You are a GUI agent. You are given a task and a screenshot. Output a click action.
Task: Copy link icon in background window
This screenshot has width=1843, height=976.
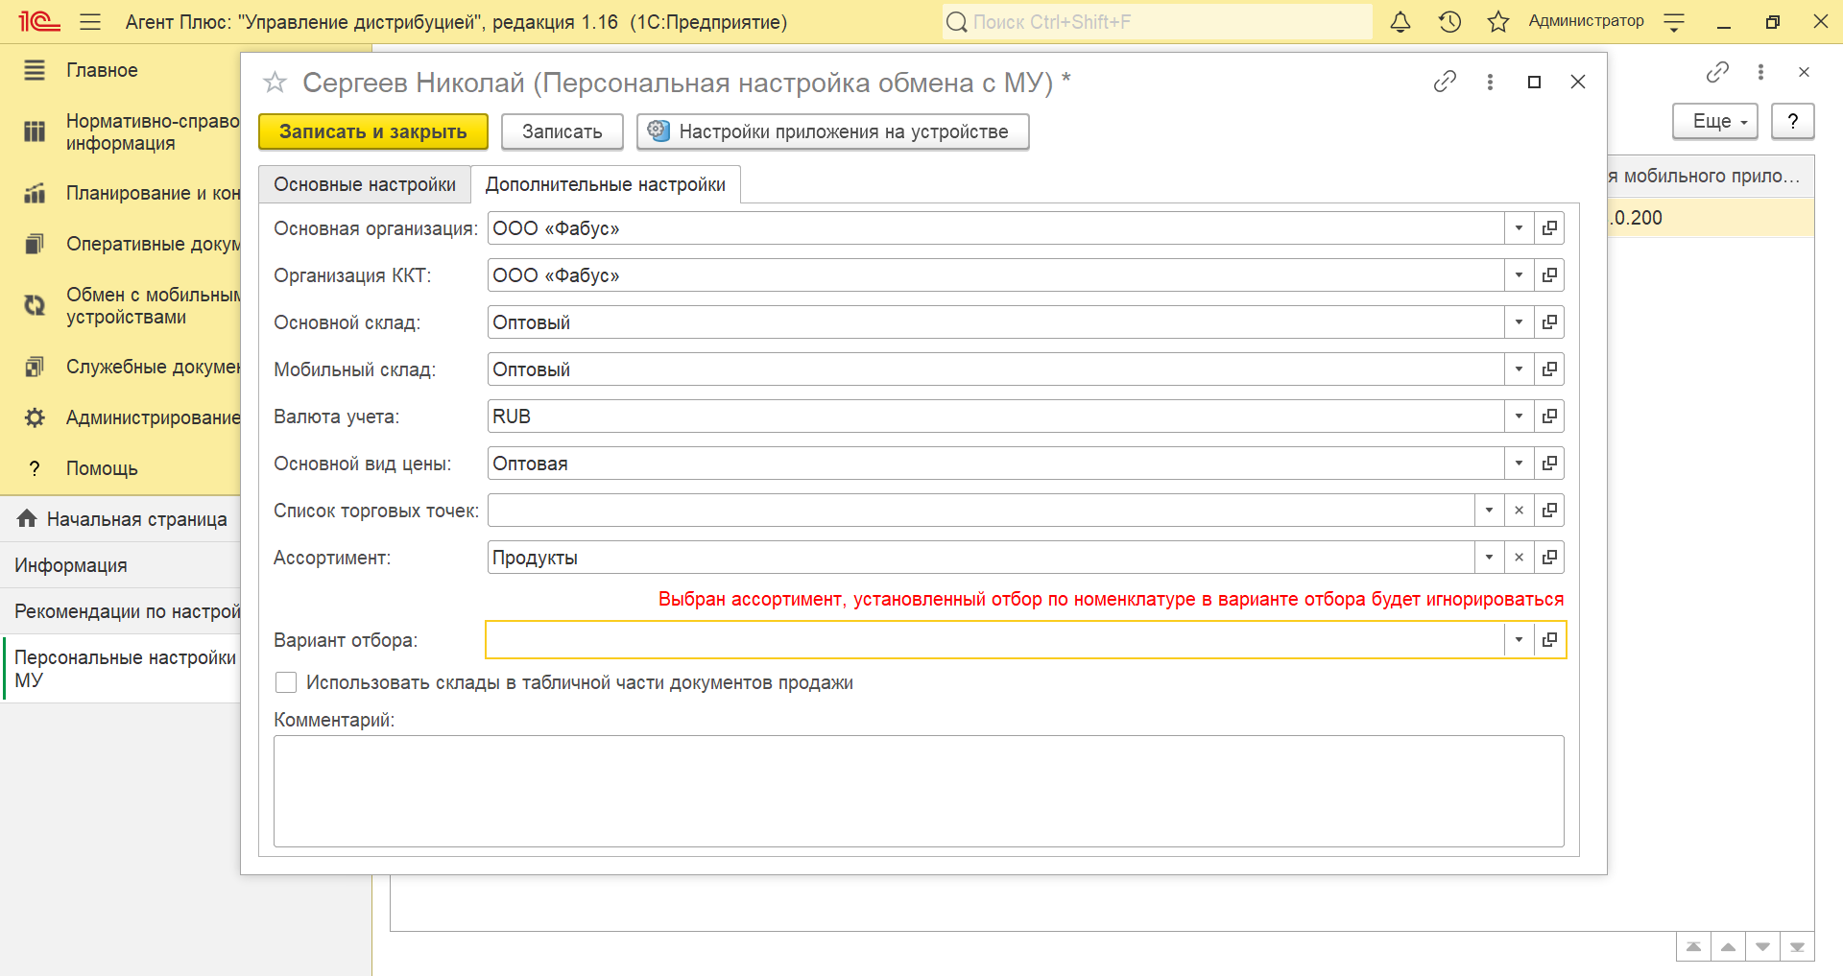click(x=1717, y=72)
